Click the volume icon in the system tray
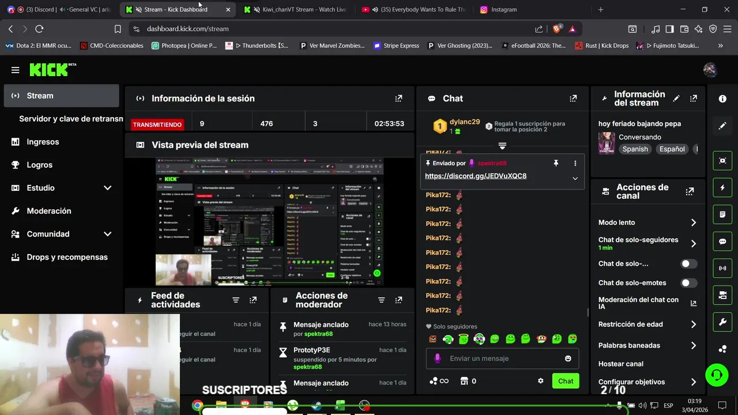The image size is (738, 415). [642, 406]
